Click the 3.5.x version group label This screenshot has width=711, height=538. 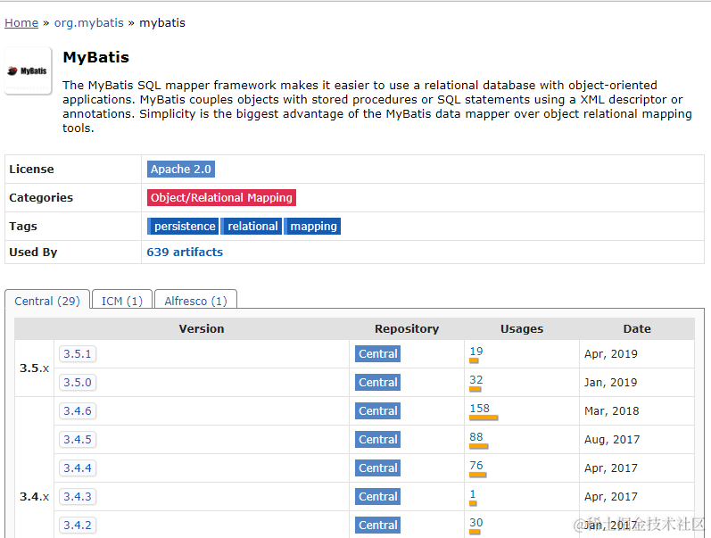pos(35,368)
